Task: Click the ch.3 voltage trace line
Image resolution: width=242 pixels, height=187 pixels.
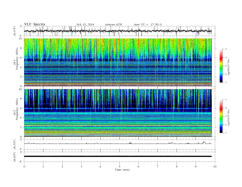Action: pyautogui.click(x=118, y=143)
